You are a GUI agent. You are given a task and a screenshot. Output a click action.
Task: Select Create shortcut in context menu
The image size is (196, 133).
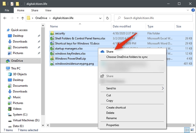[132, 108]
